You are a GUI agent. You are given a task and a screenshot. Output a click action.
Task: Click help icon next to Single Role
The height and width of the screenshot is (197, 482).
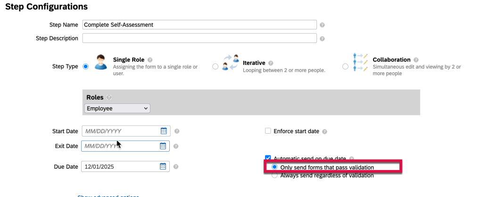[150, 60]
